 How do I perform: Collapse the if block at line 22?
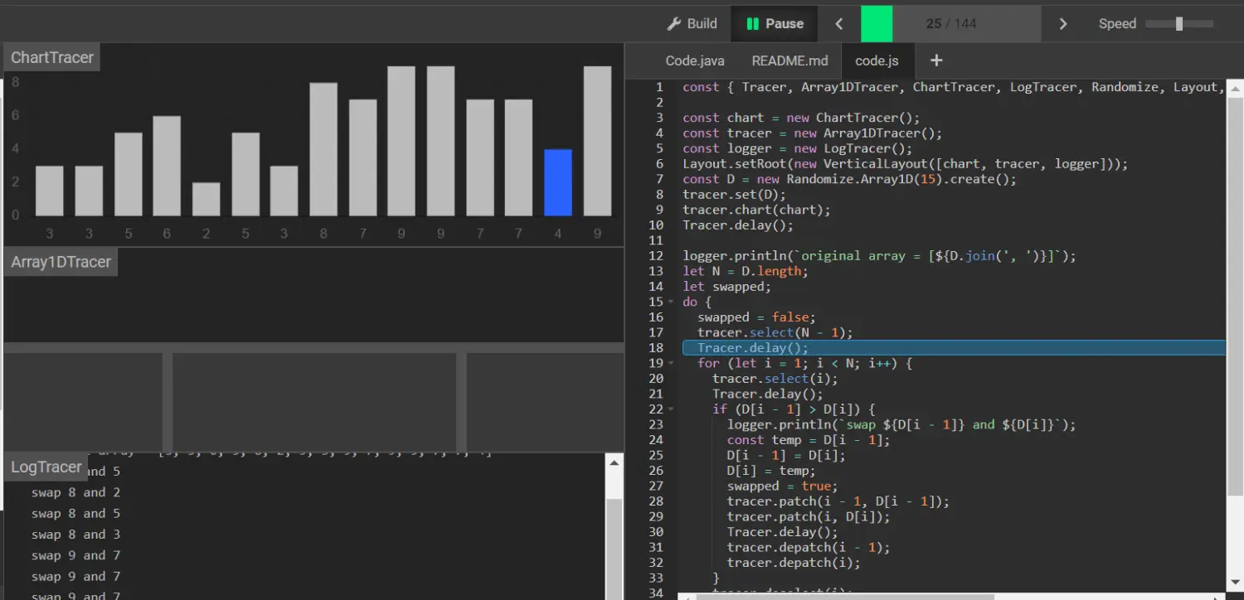671,409
